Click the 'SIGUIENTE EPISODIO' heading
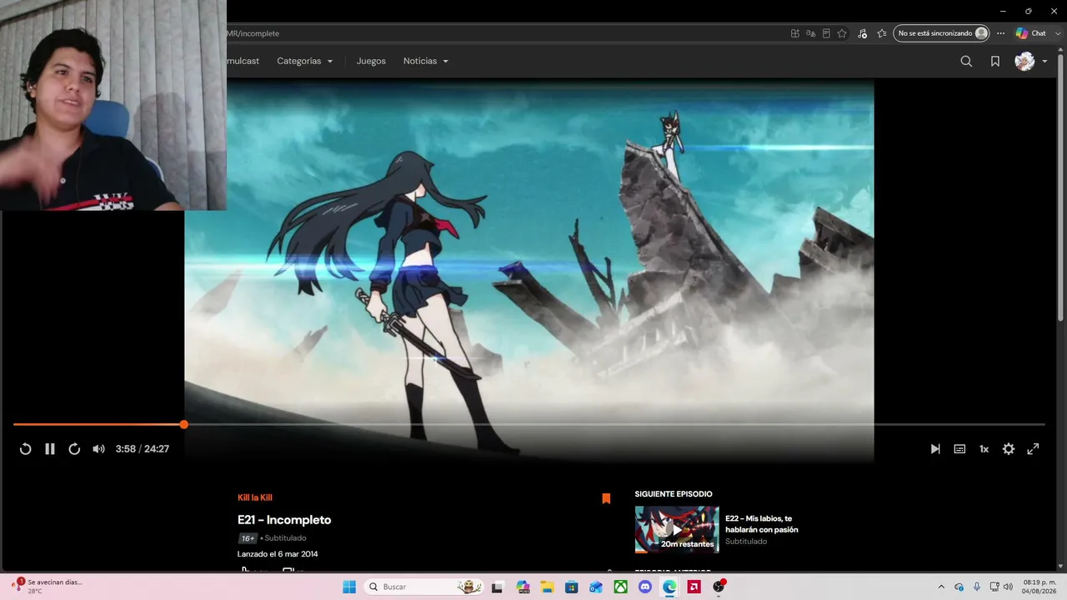This screenshot has height=600, width=1067. click(x=674, y=494)
